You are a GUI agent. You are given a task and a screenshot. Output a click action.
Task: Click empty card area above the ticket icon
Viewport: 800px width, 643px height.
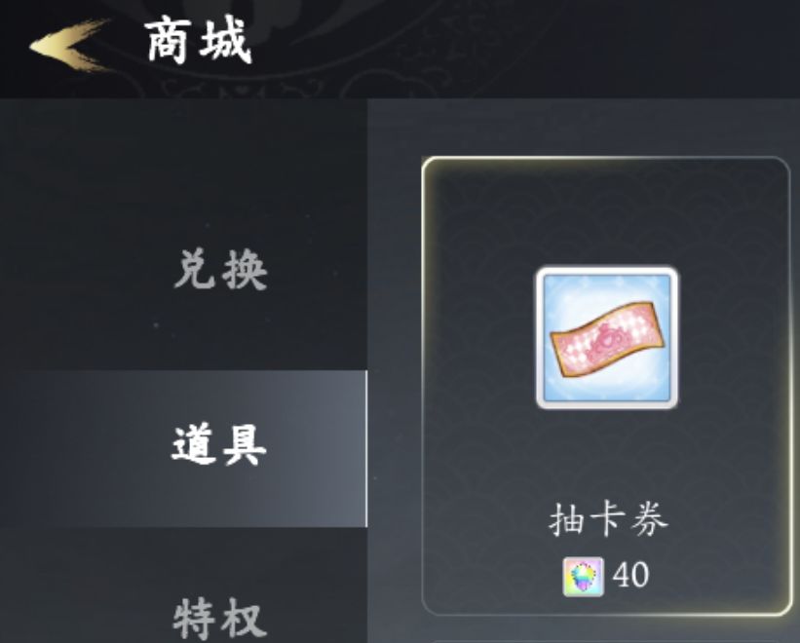coord(606,211)
